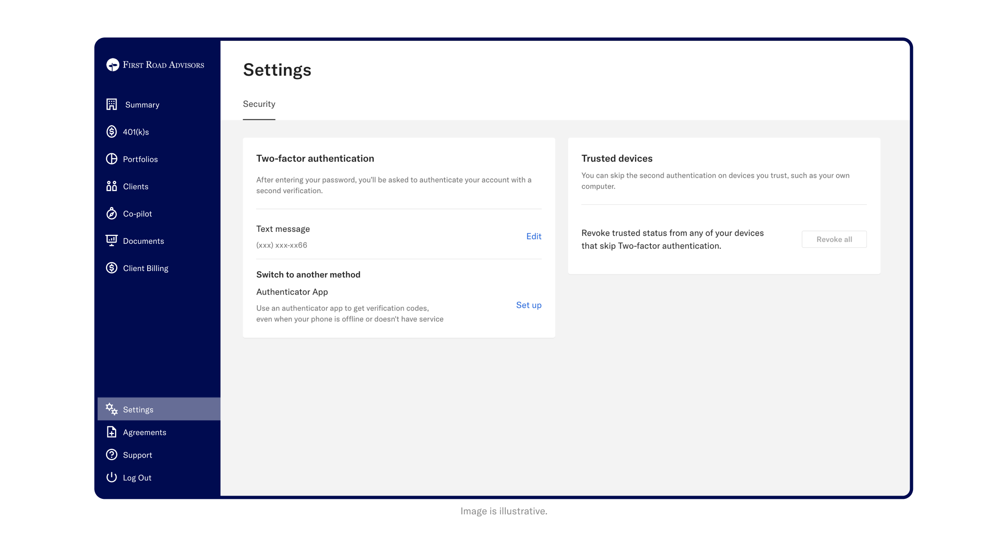Viewport: 1008px width, 538px height.
Task: Click the Client Billing dollar icon
Action: (112, 268)
